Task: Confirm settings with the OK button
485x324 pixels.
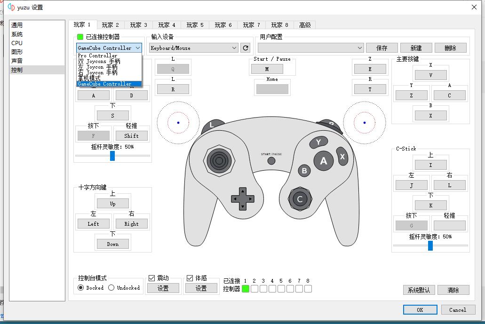Action: click(x=420, y=310)
